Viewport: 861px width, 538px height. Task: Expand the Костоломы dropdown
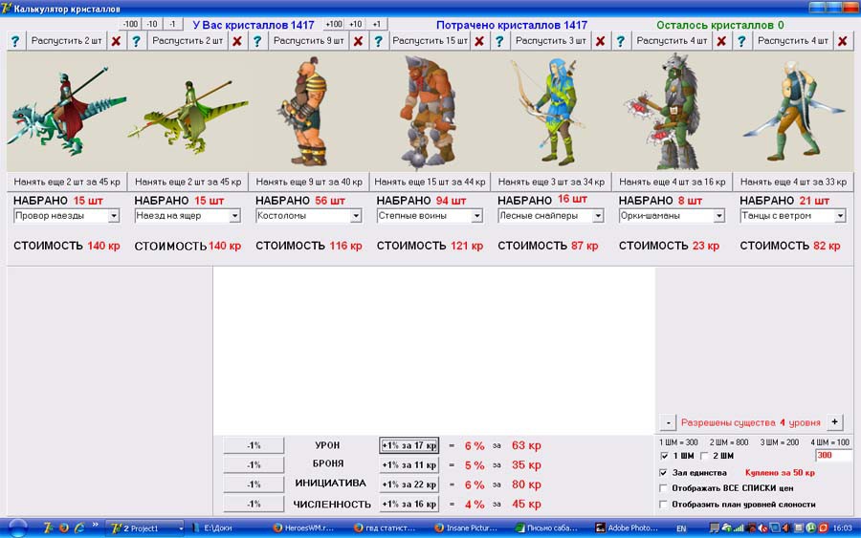[x=356, y=216]
